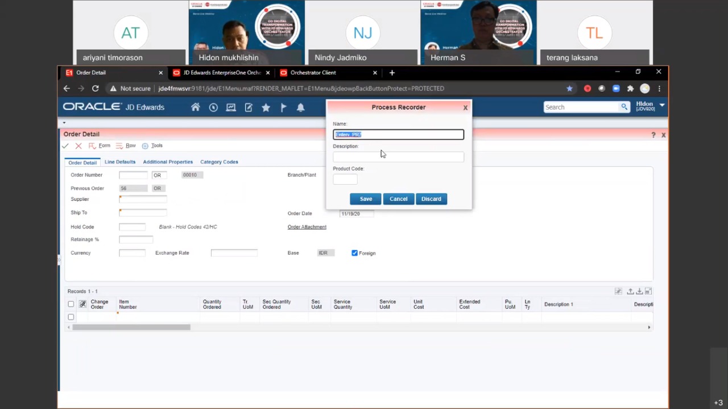Image resolution: width=728 pixels, height=409 pixels.
Task: Click the Chrome profile avatar
Action: coord(644,89)
